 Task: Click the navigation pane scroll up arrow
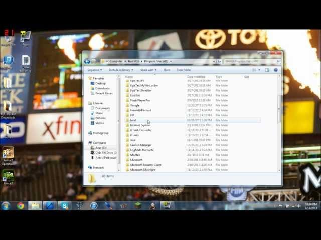tap(118, 76)
